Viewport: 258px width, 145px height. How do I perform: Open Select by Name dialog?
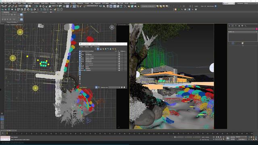click(x=30, y=6)
